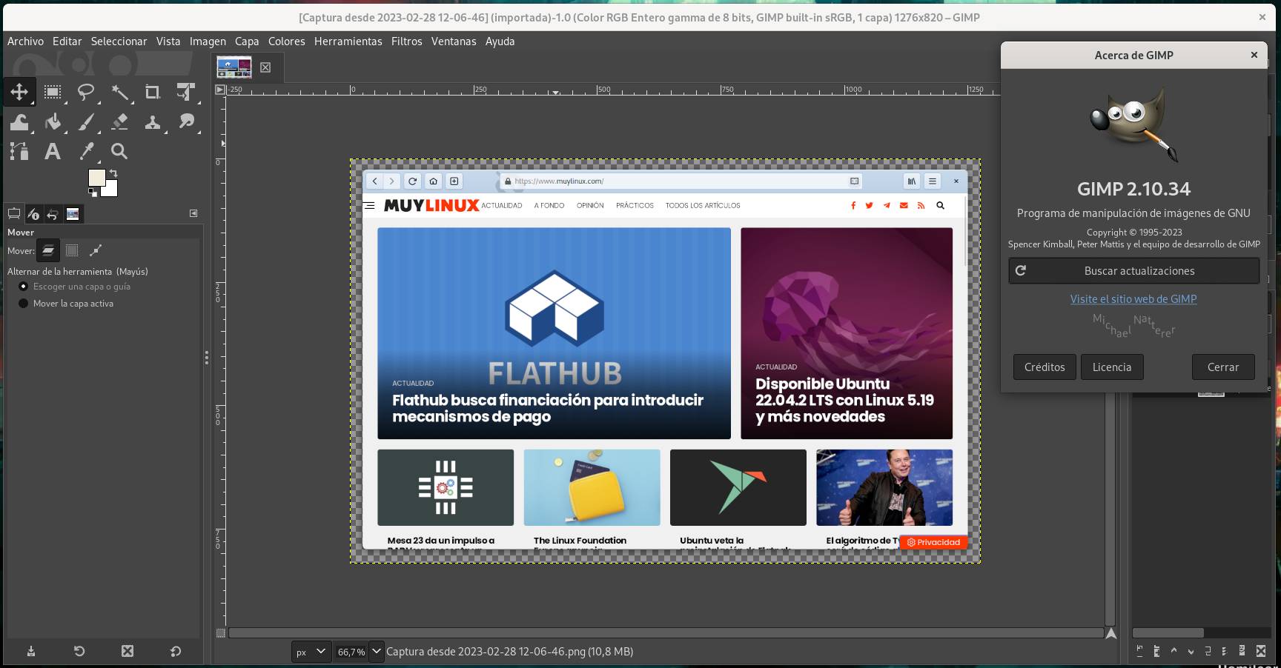This screenshot has width=1281, height=668.
Task: Open the ruler corner image menu button
Action: (x=220, y=90)
